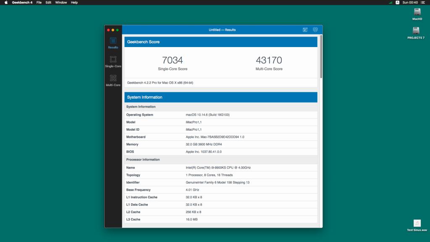Zoom the results window with green button

coord(118,30)
